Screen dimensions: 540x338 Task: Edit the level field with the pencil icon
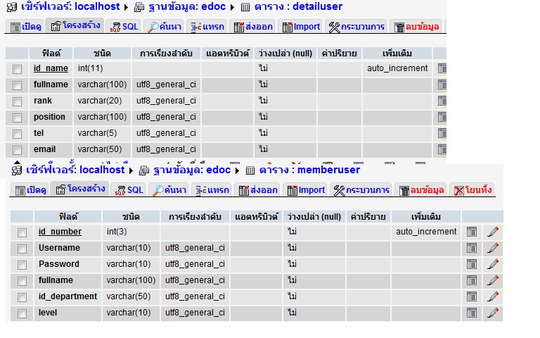pyautogui.click(x=493, y=313)
